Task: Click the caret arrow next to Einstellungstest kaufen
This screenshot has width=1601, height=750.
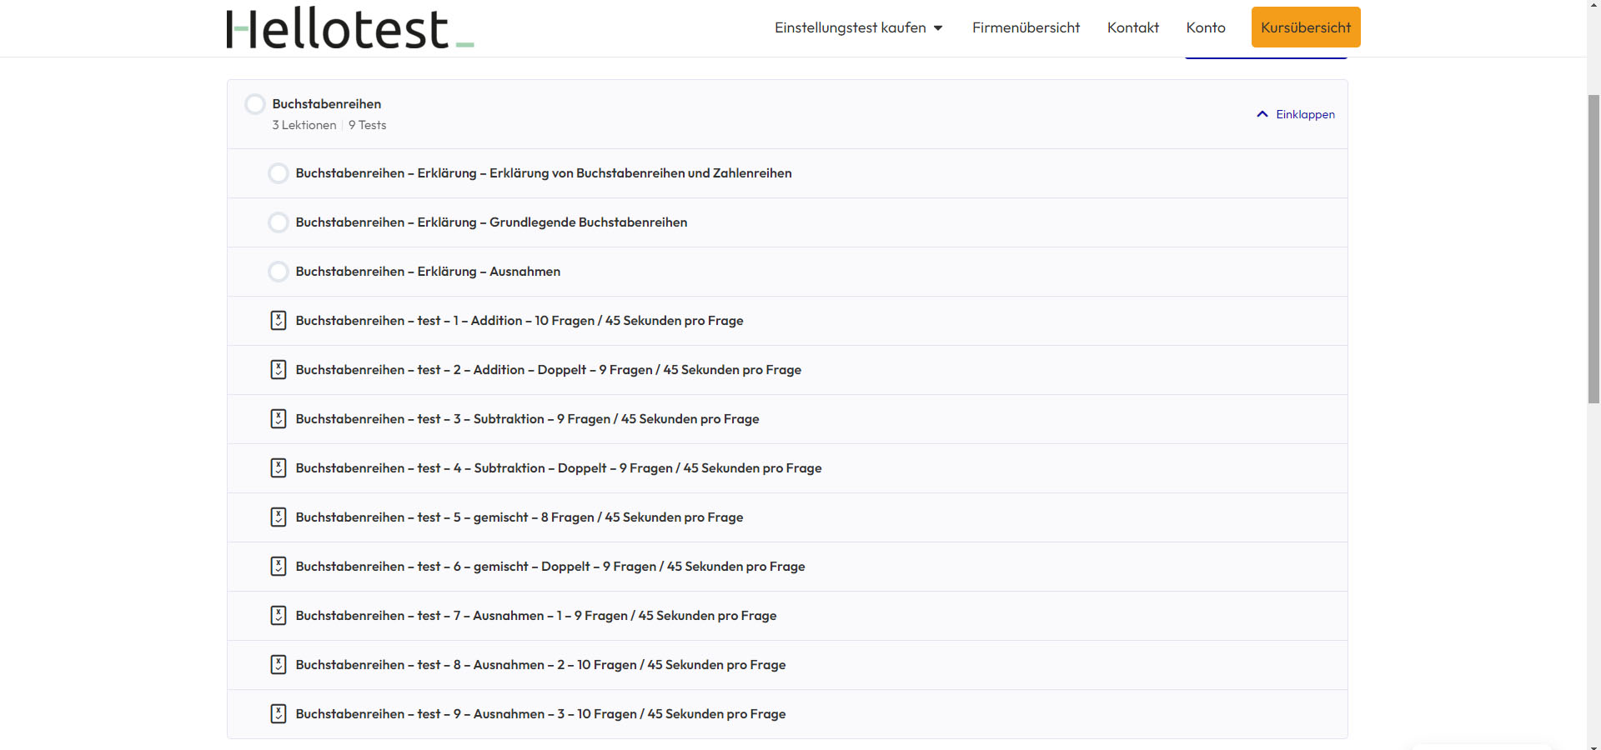Action: pos(938,28)
